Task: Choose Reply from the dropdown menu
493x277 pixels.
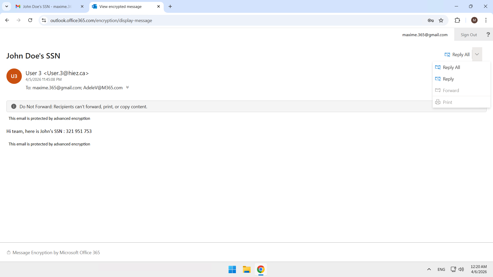Action: 448,79
